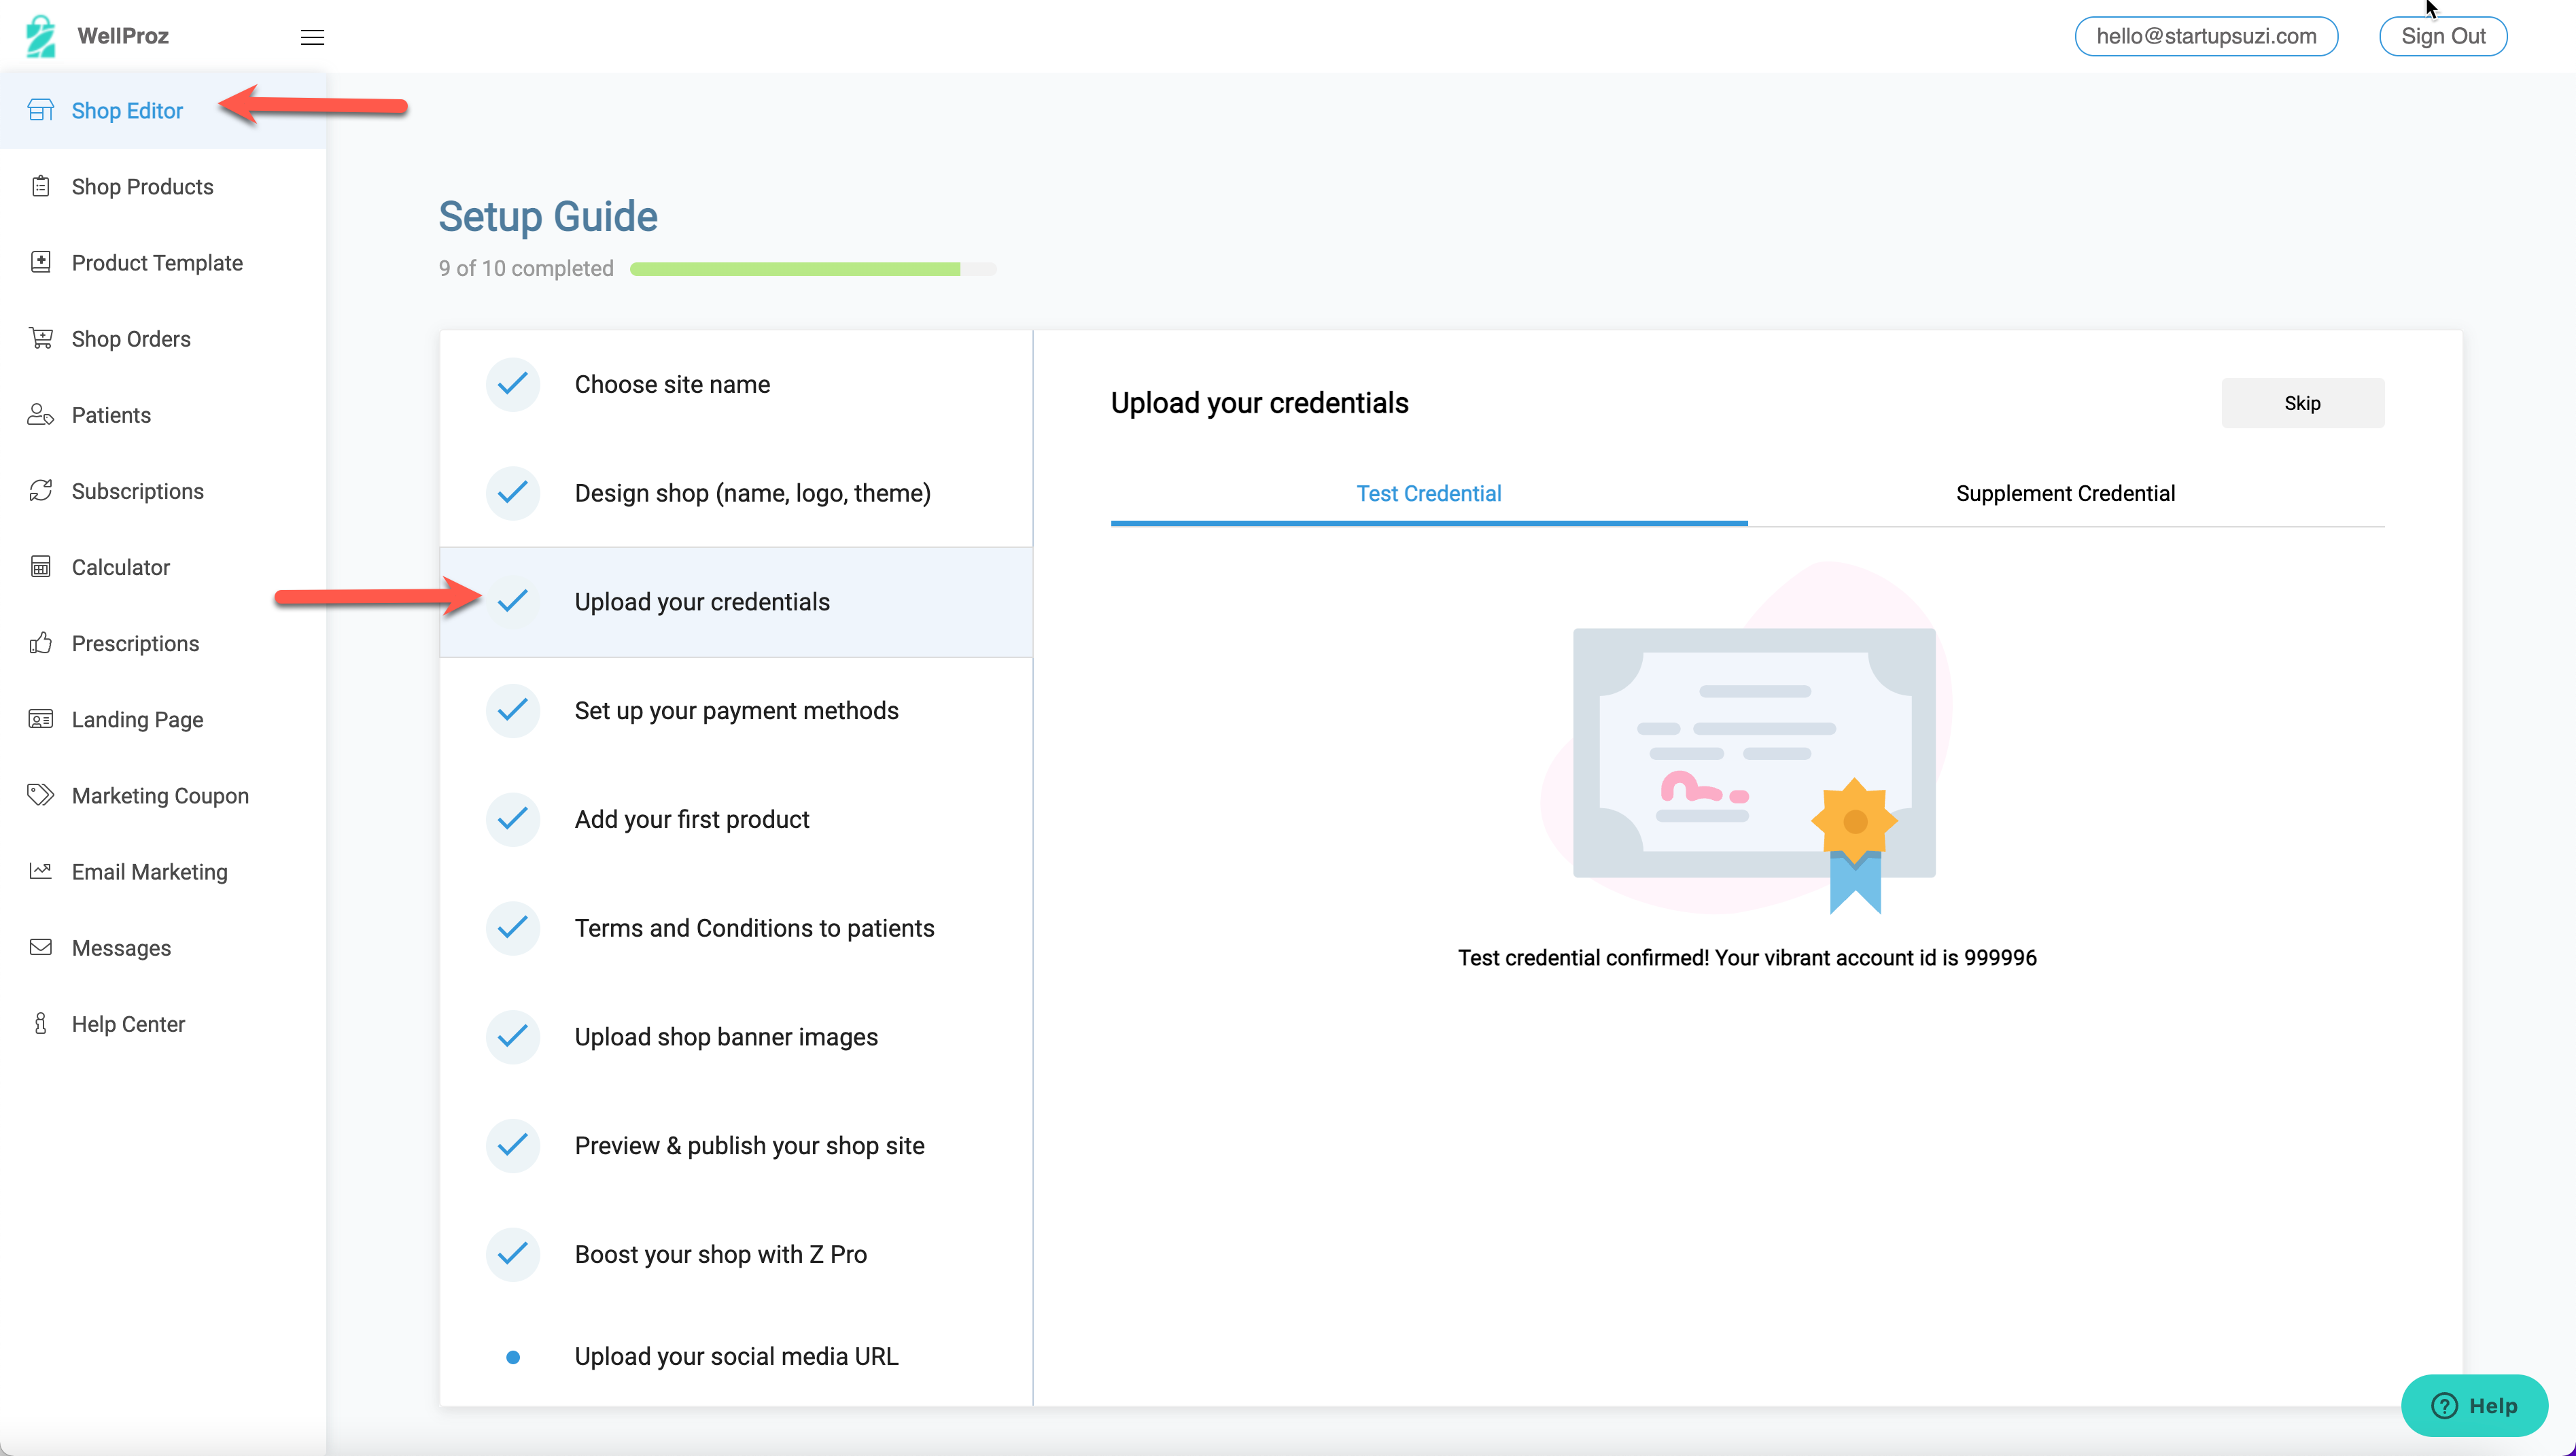
Task: Select Upload shop banner images step
Action: click(736, 1037)
